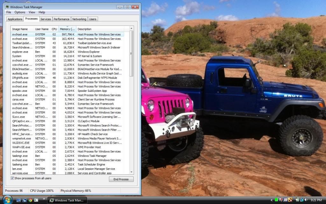Click the process list scroll down arrow
This screenshot has width=326, height=204.
pyautogui.click(x=131, y=172)
